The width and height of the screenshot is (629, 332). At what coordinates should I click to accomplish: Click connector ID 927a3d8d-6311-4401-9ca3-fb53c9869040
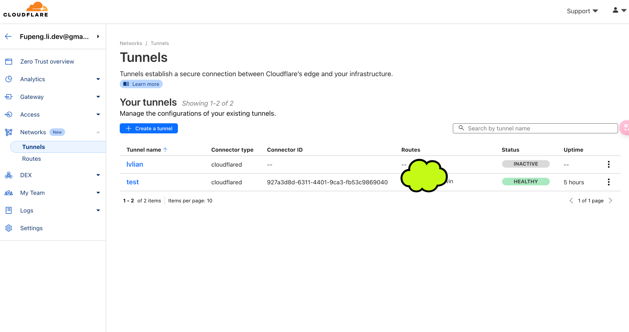[x=327, y=182]
